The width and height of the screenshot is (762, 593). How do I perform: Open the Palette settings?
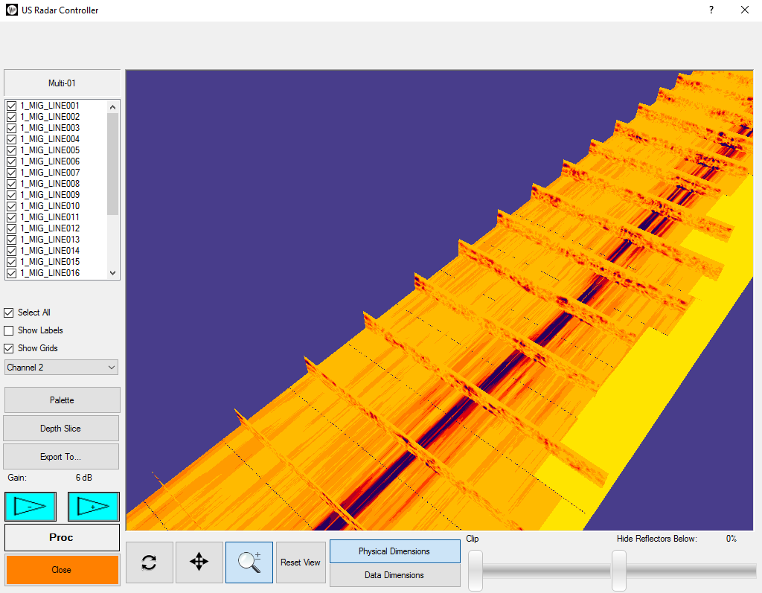point(62,400)
